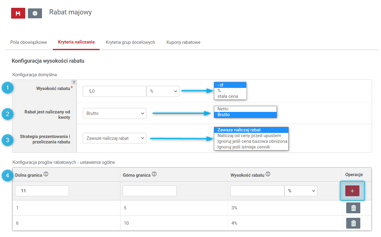Open threshold row percent unit dropdown
381x237 pixels.
(x=301, y=191)
